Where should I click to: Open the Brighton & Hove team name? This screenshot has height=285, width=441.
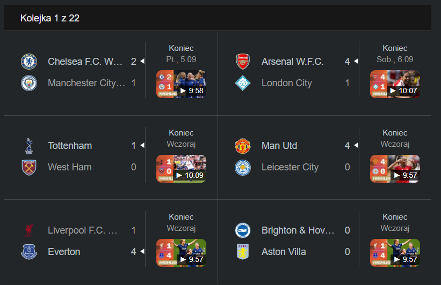click(x=298, y=230)
